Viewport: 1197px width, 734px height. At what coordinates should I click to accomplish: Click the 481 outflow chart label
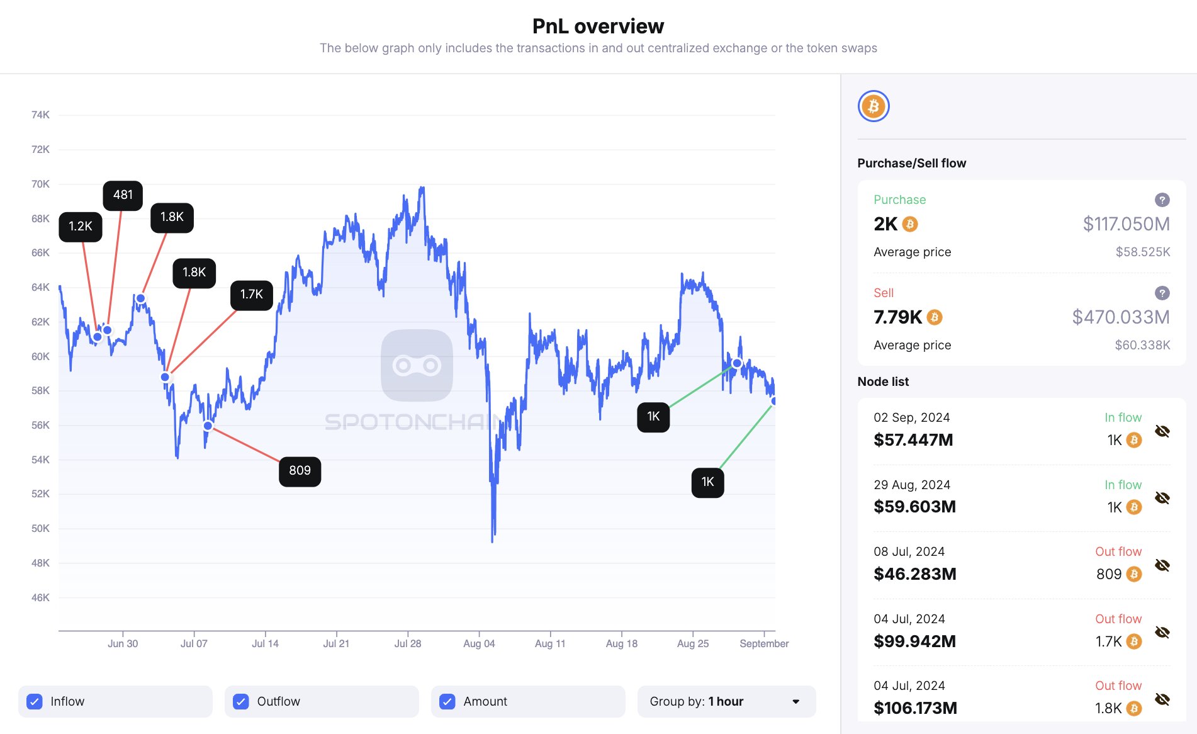coord(123,195)
